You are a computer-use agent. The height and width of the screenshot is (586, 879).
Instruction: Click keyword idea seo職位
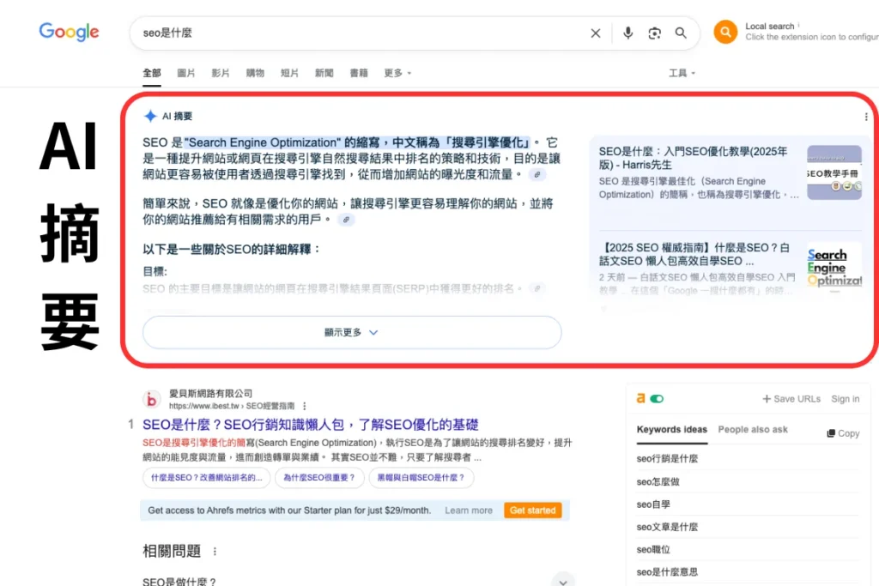[653, 550]
